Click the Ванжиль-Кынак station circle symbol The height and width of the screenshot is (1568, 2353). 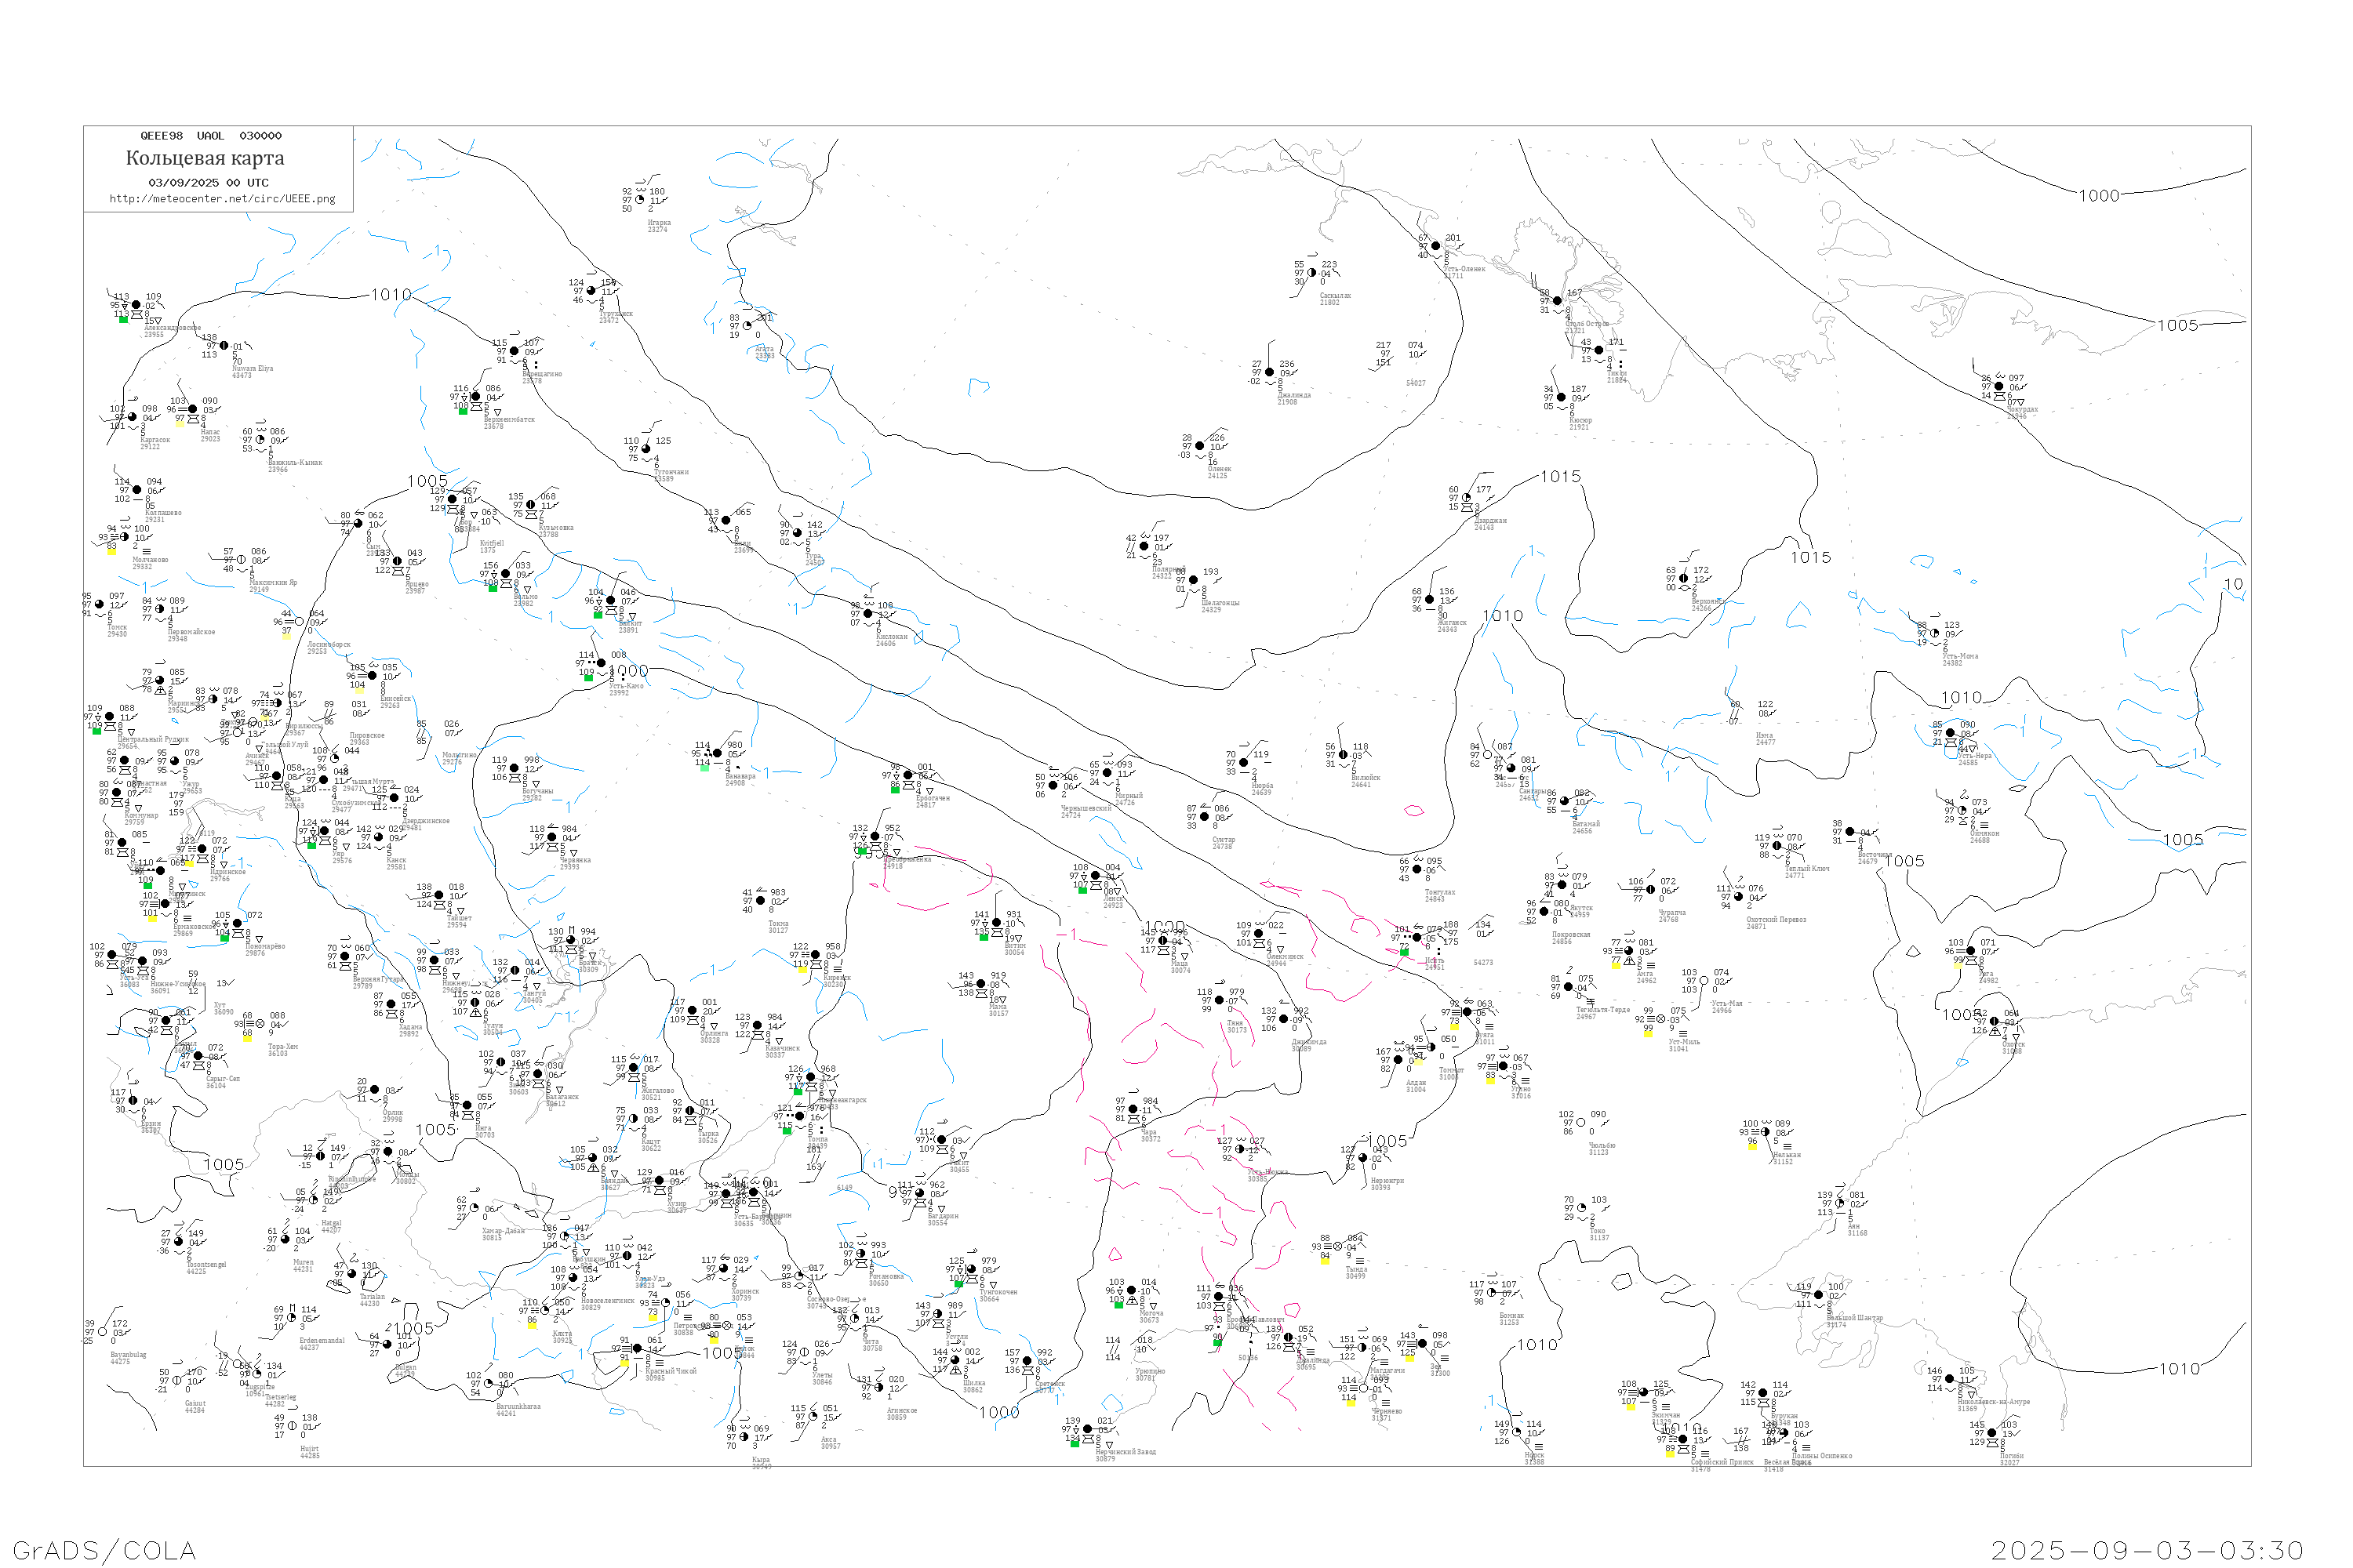coord(260,440)
